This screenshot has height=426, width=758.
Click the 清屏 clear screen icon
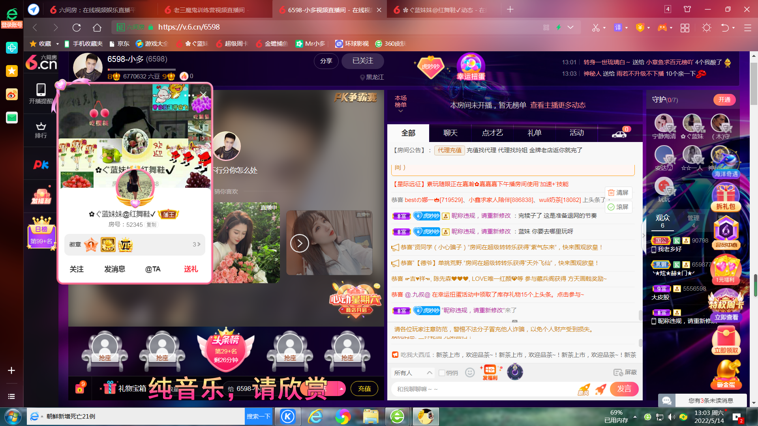click(x=618, y=192)
